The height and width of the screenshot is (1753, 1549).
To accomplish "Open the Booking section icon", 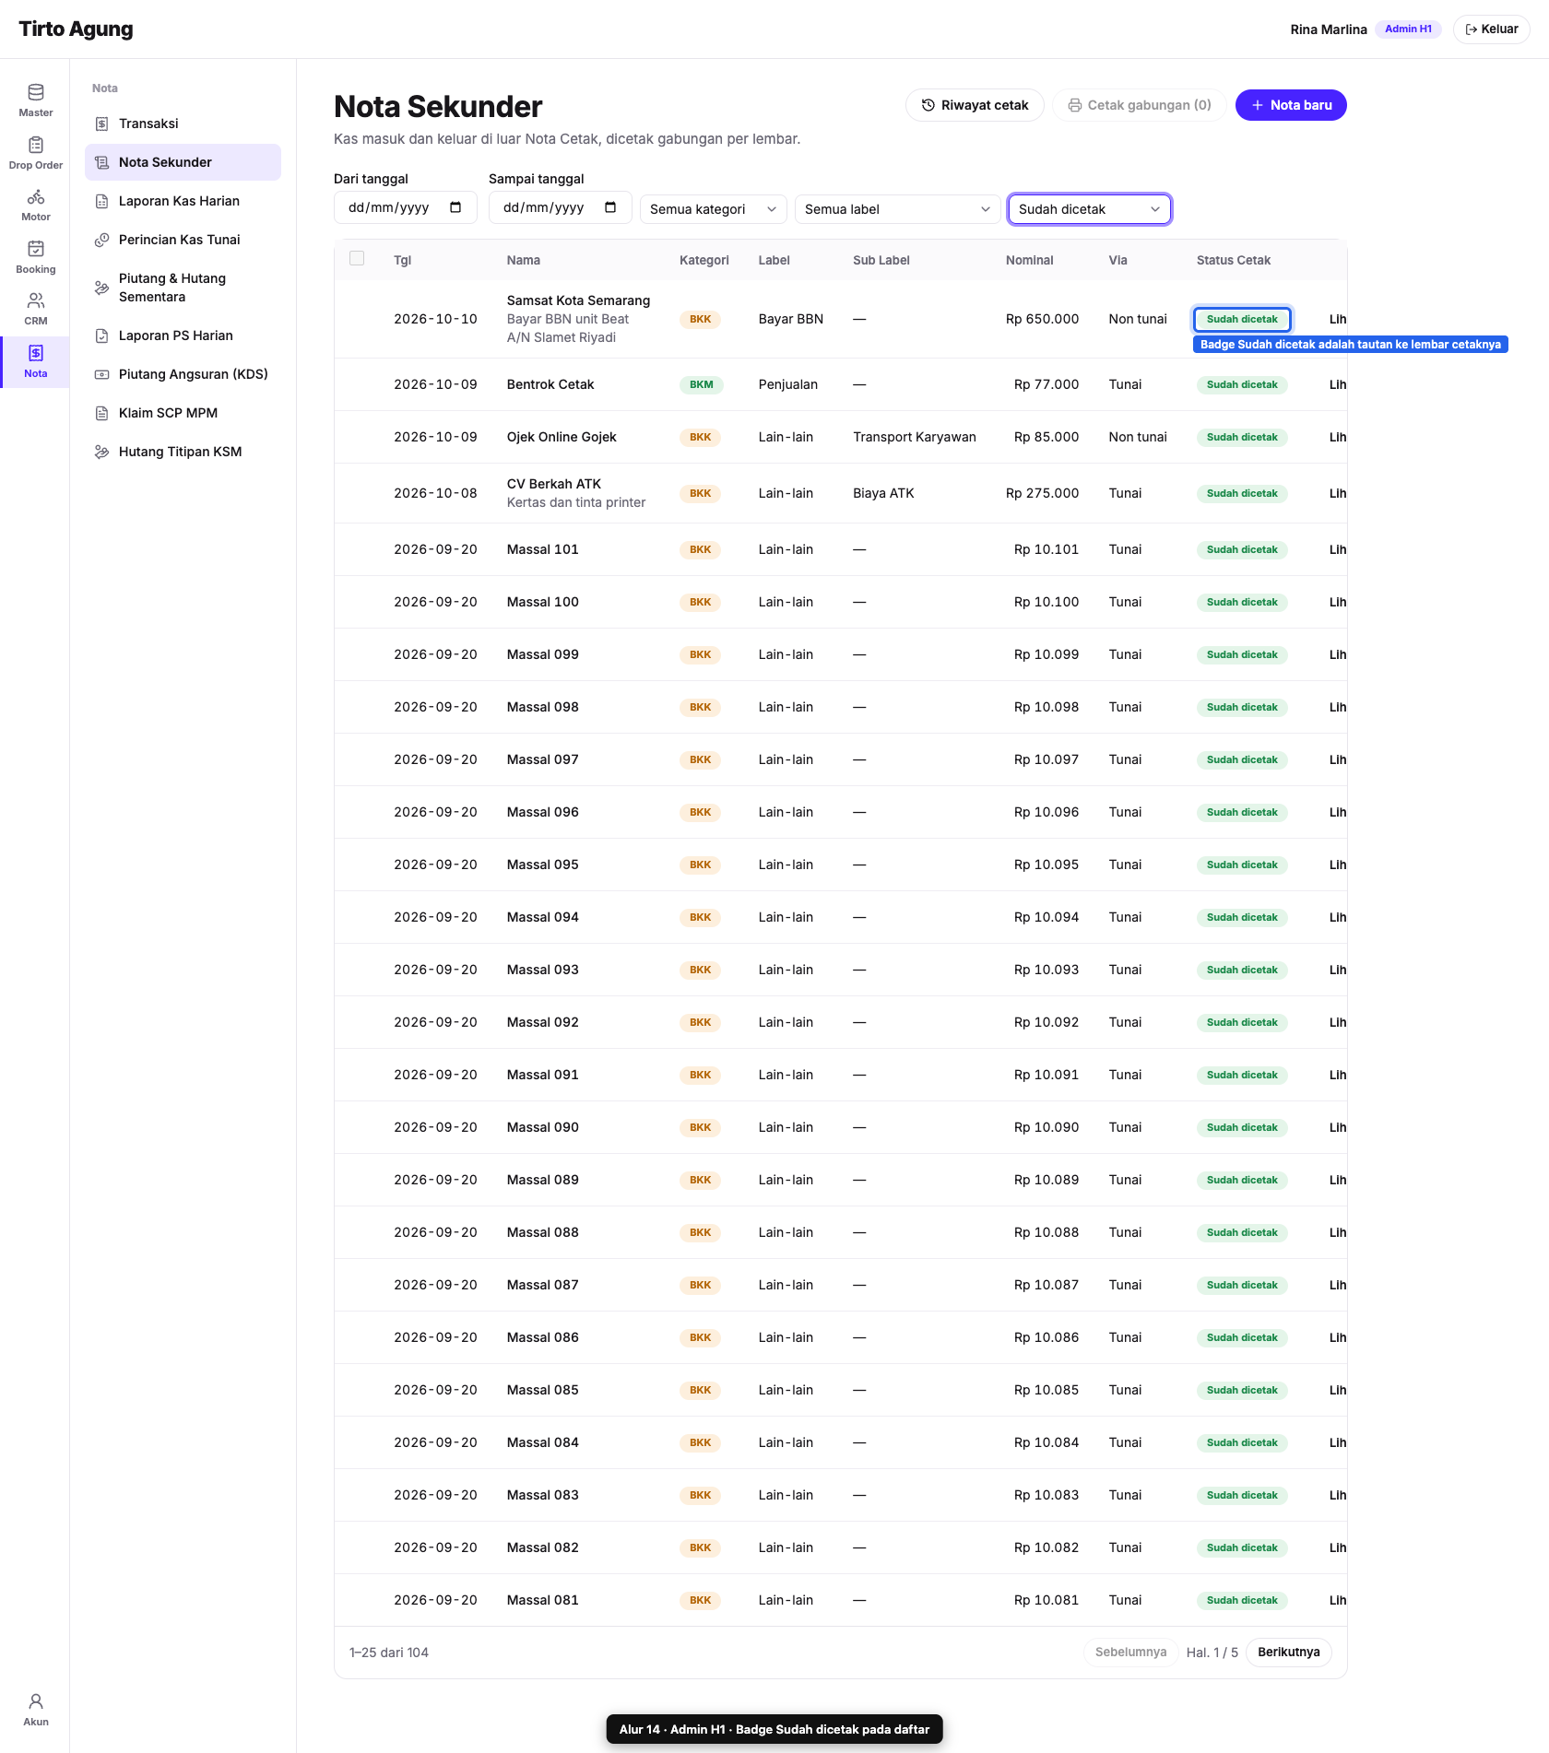I will click(x=35, y=249).
